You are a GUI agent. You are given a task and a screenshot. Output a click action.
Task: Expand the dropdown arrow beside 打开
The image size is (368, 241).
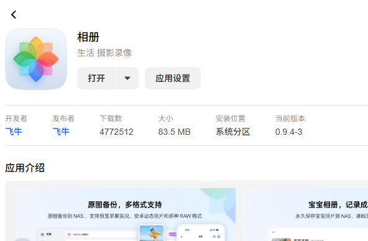click(127, 78)
